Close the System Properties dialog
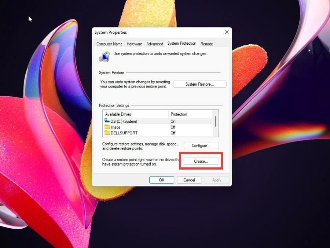 (227, 32)
